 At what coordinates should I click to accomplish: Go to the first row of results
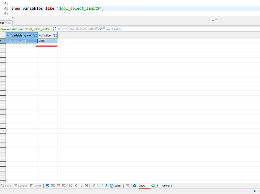pos(71,186)
